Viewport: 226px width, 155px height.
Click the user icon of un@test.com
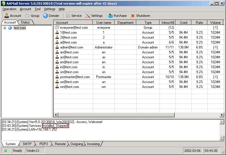click(x=57, y=82)
